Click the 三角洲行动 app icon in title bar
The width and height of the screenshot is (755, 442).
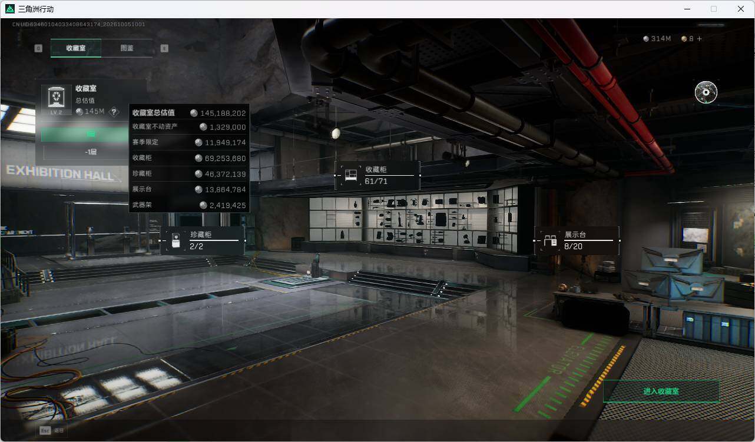[x=9, y=9]
